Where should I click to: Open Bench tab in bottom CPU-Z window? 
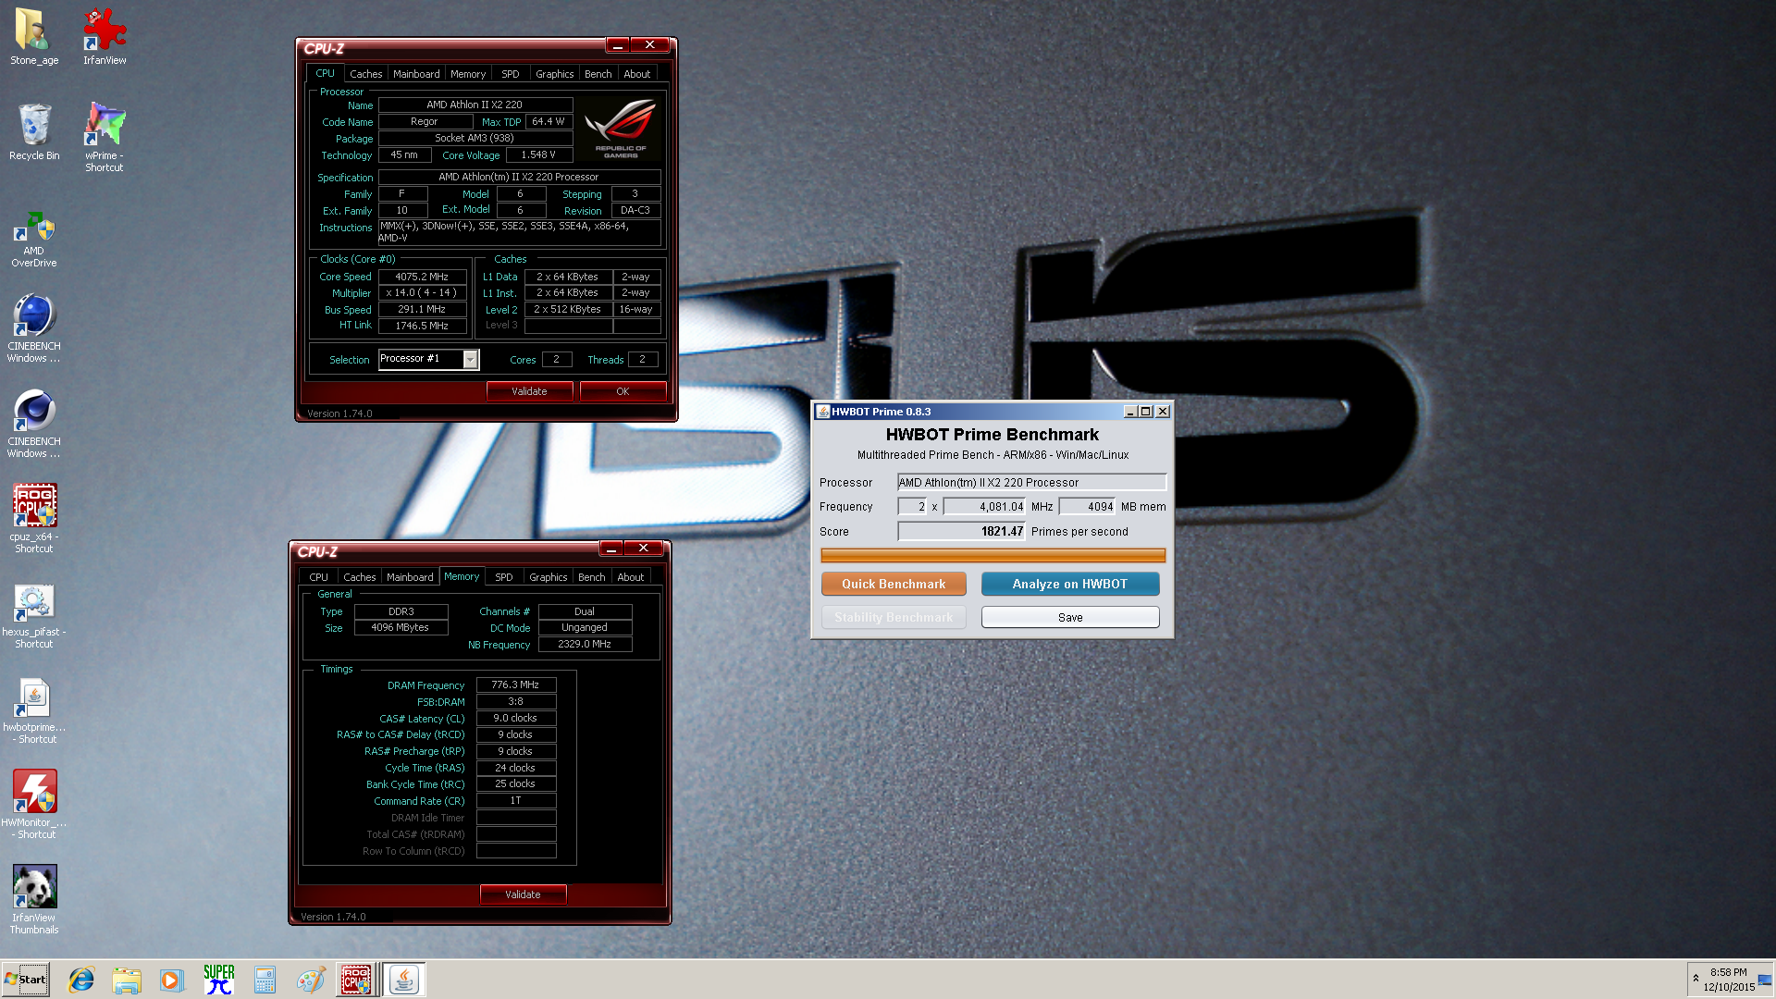pyautogui.click(x=592, y=577)
